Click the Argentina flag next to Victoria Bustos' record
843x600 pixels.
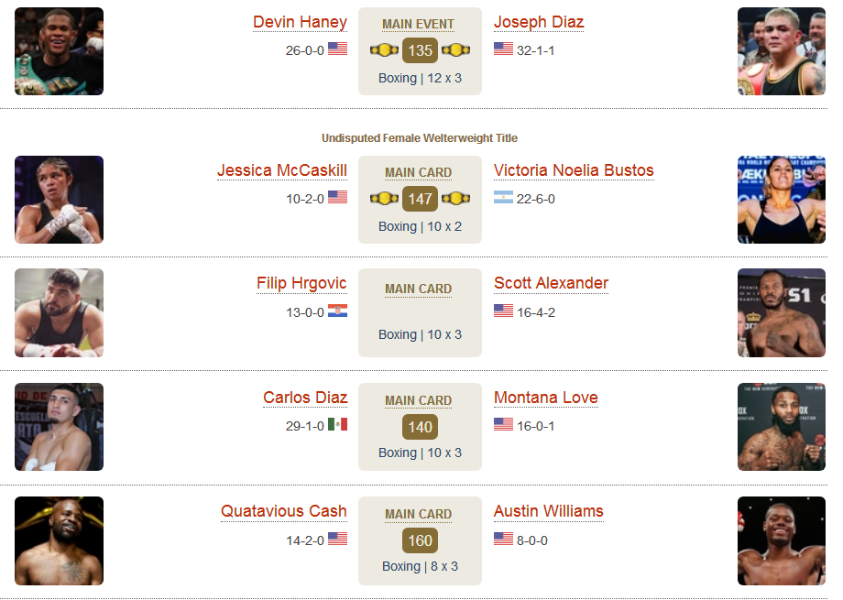[503, 197]
